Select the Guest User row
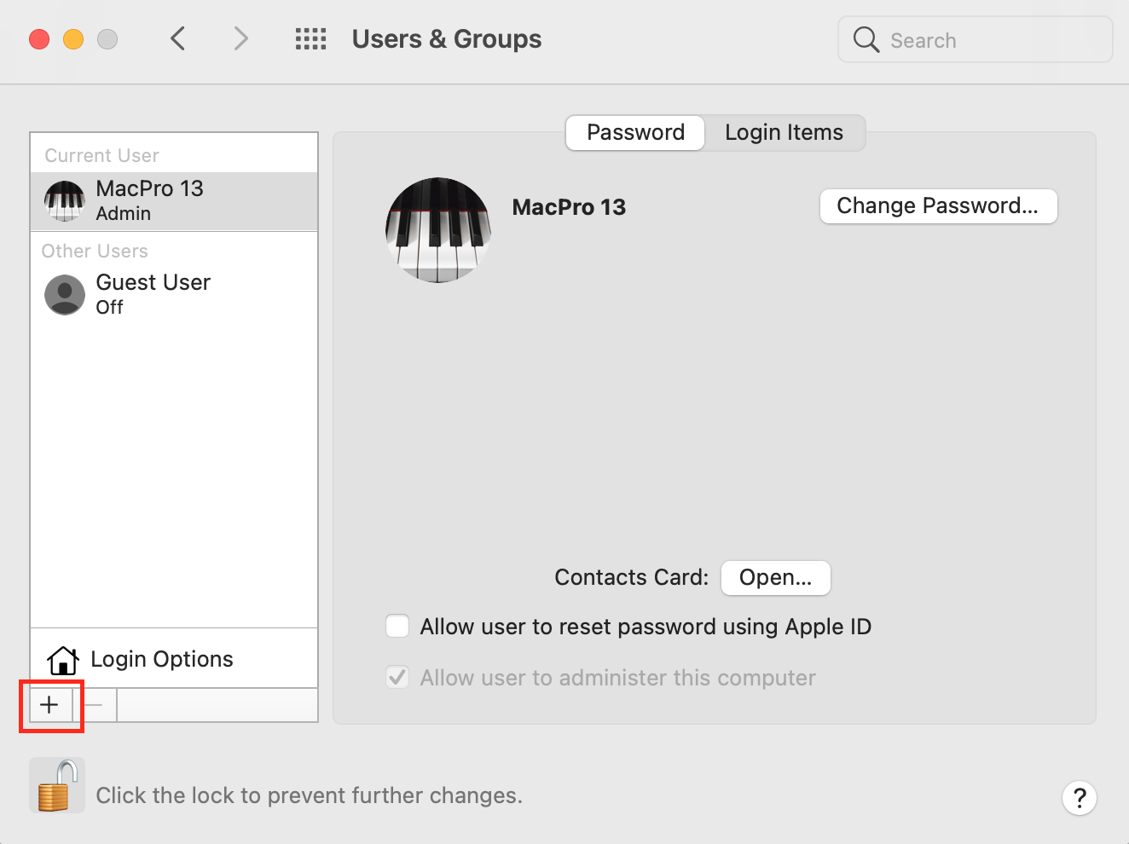Image resolution: width=1129 pixels, height=844 pixels. pos(174,295)
